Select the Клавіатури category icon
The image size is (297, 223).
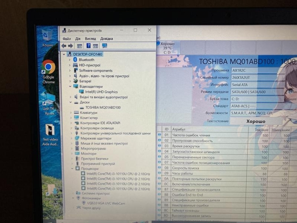[76, 113]
